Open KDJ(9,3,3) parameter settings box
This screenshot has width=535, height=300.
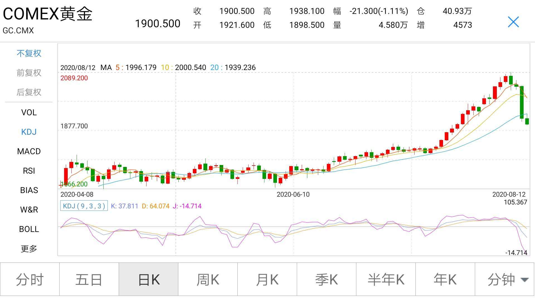[84, 206]
